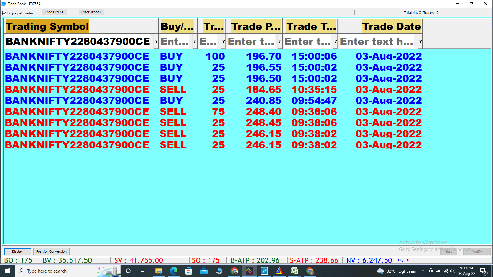Click the Trading Symbol filter input field
This screenshot has height=277, width=493.
[79, 41]
